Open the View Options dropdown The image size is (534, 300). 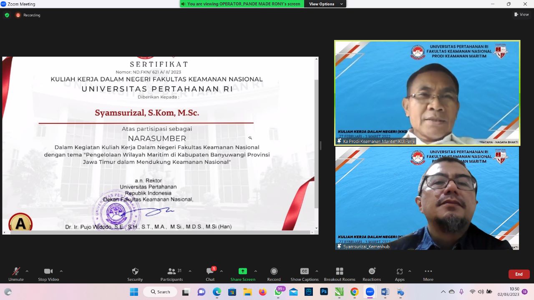(x=325, y=4)
